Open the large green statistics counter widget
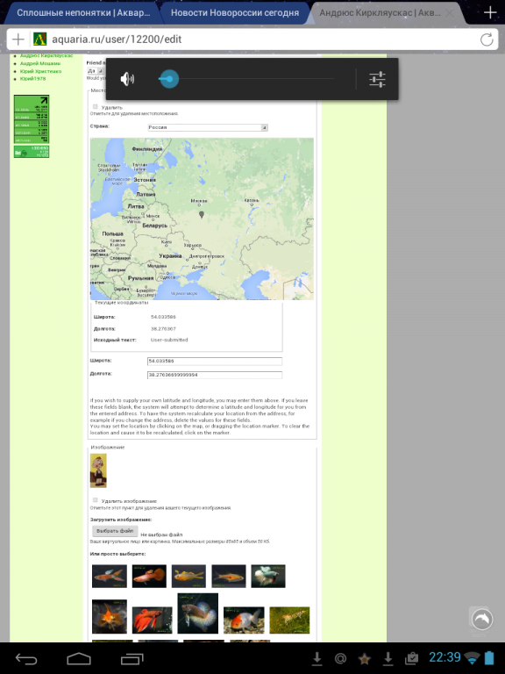This screenshot has width=505, height=674. point(32,119)
